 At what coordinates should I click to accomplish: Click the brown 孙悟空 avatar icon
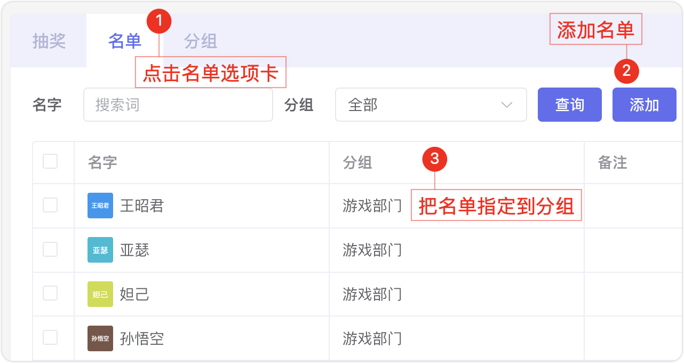click(100, 338)
